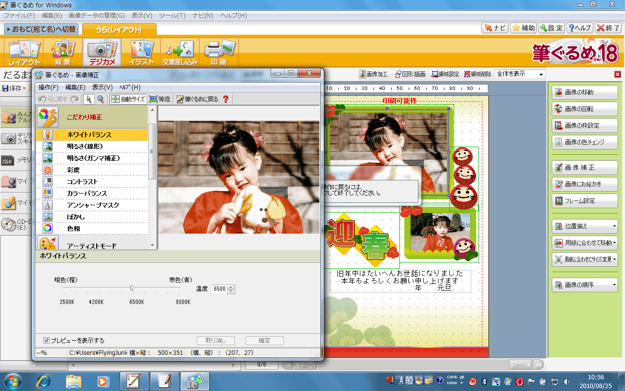This screenshot has height=391, width=625.
Task: Select カラーバランス in correction list
Action: pos(92,194)
